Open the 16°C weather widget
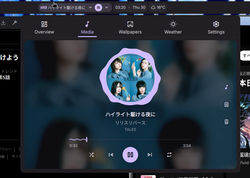250x178 pixels. [x=158, y=8]
